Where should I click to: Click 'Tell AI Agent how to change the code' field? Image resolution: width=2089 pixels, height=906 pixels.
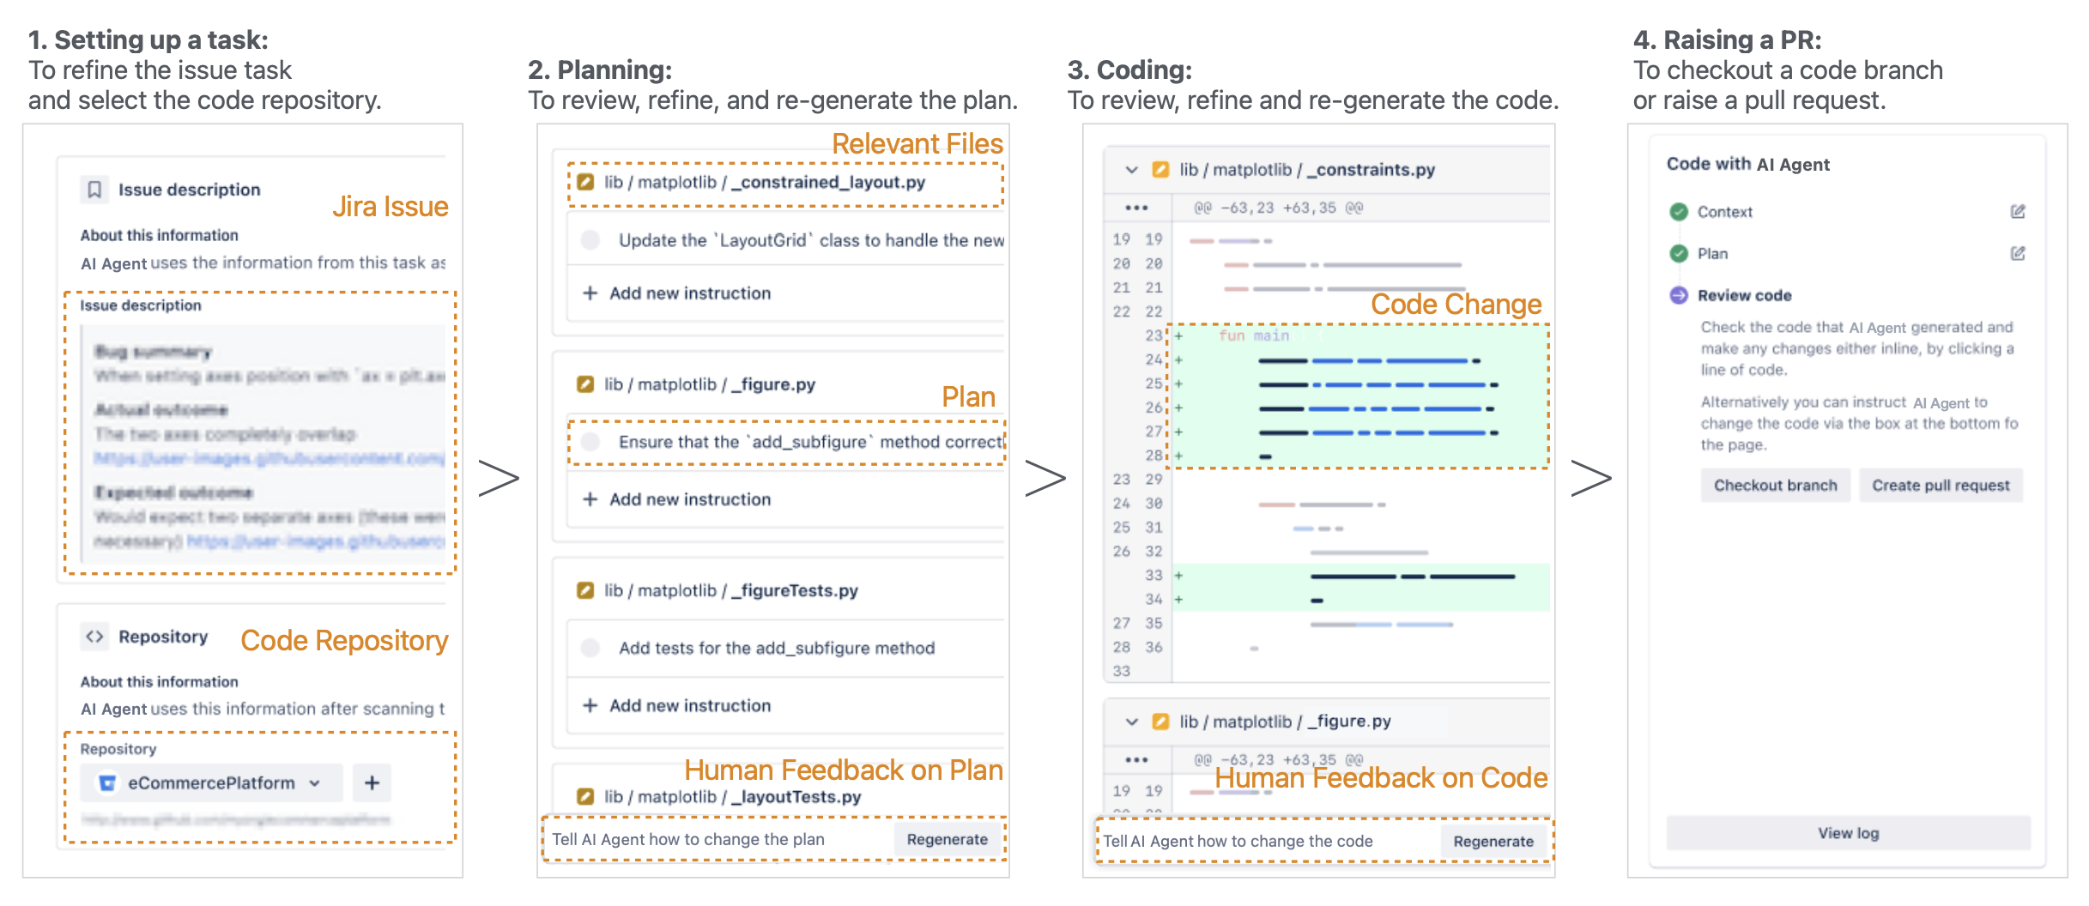tap(1269, 841)
